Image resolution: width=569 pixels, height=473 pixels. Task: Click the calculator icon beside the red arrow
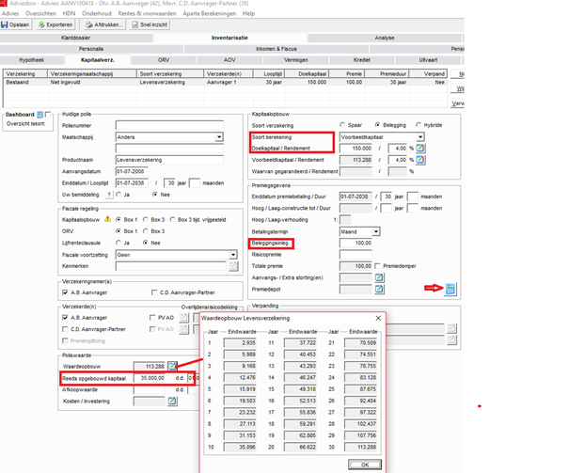[450, 289]
